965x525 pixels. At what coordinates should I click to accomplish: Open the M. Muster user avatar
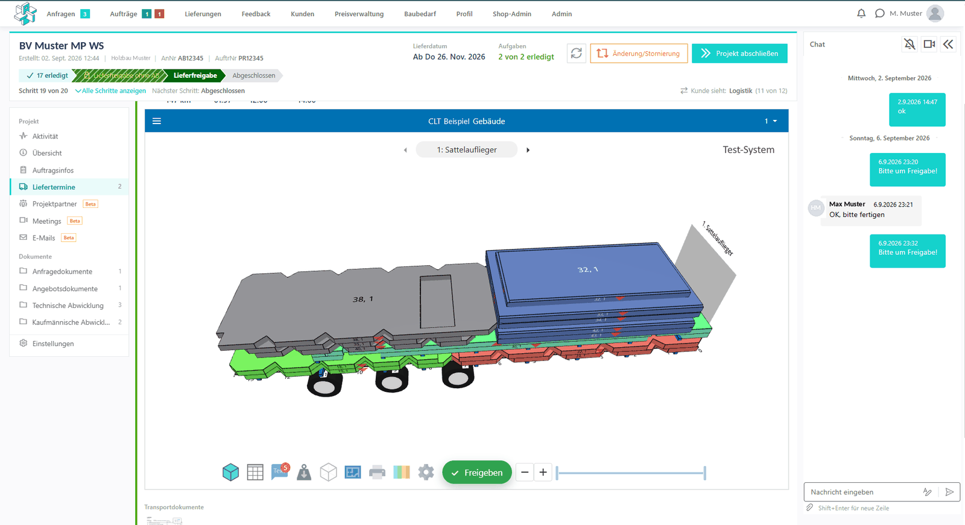click(935, 13)
